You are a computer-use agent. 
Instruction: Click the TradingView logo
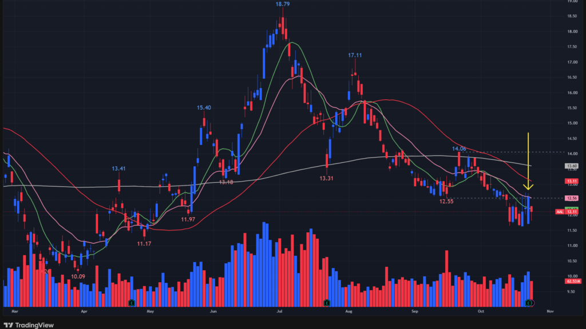tap(29, 325)
